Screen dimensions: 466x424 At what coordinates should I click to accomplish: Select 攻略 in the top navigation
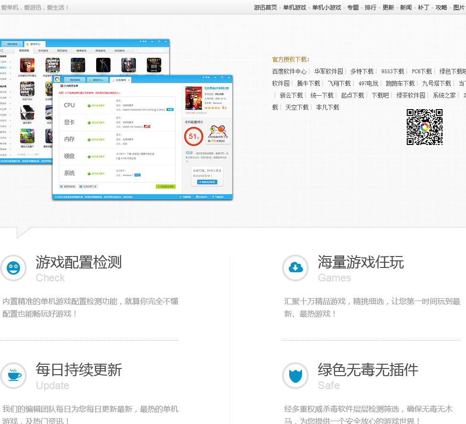point(441,8)
